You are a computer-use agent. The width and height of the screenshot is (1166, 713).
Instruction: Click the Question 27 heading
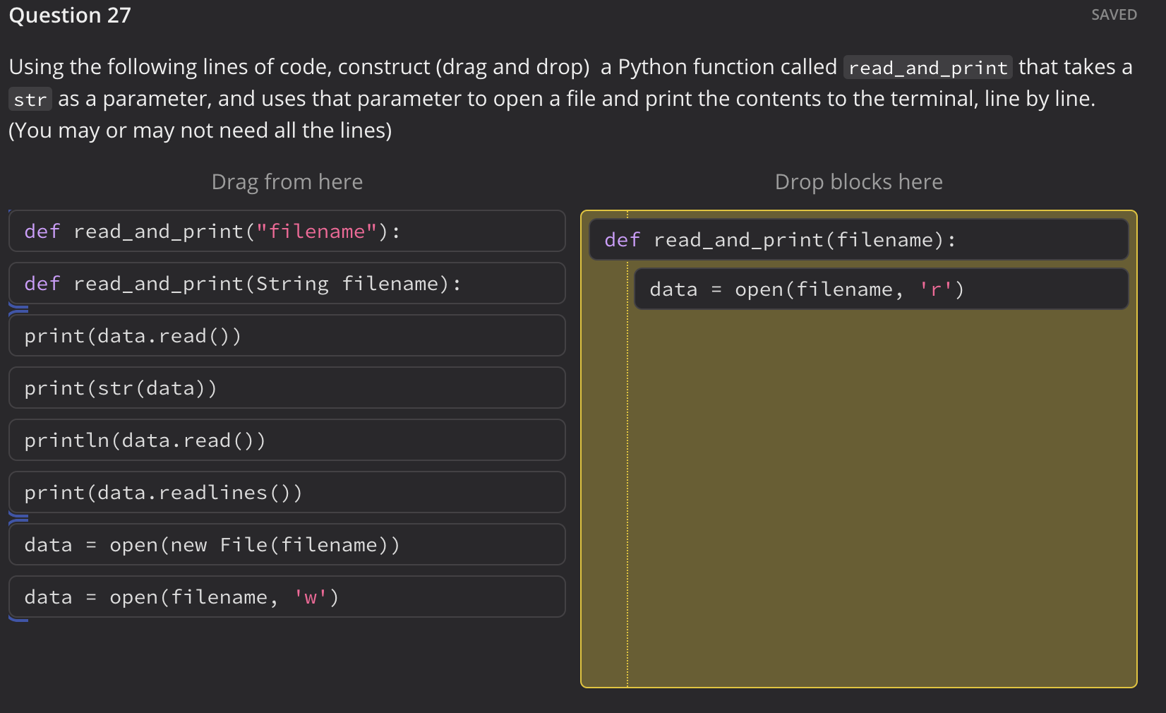pos(68,15)
